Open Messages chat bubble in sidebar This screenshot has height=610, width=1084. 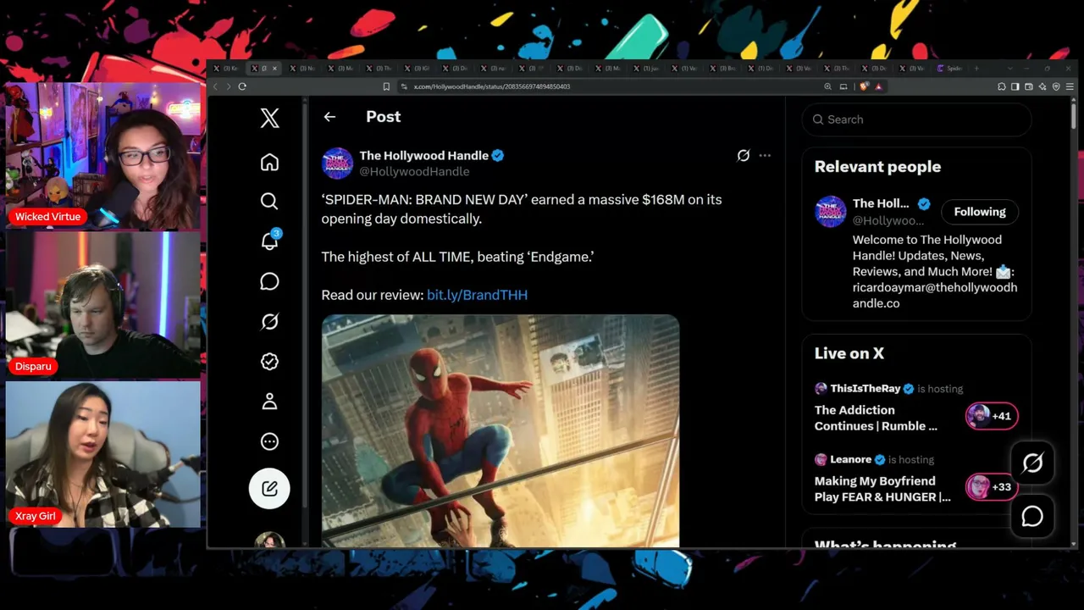[269, 281]
